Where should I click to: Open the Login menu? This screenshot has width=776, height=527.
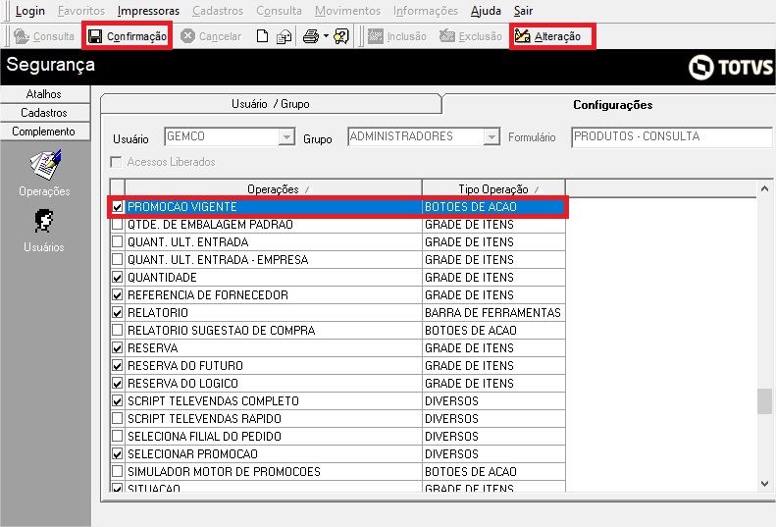pyautogui.click(x=29, y=11)
